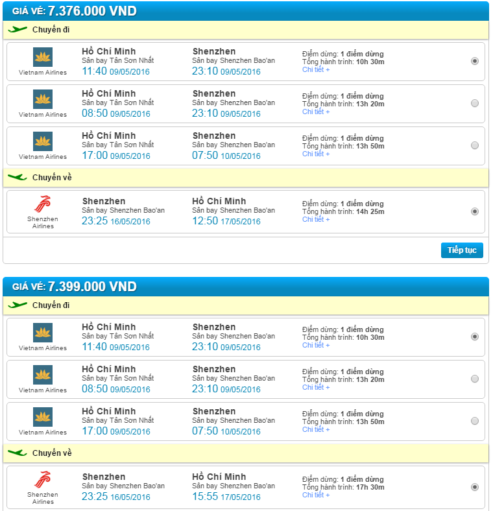The image size is (493, 511).
Task: Click the Tiếp tục button
Action: point(462,250)
